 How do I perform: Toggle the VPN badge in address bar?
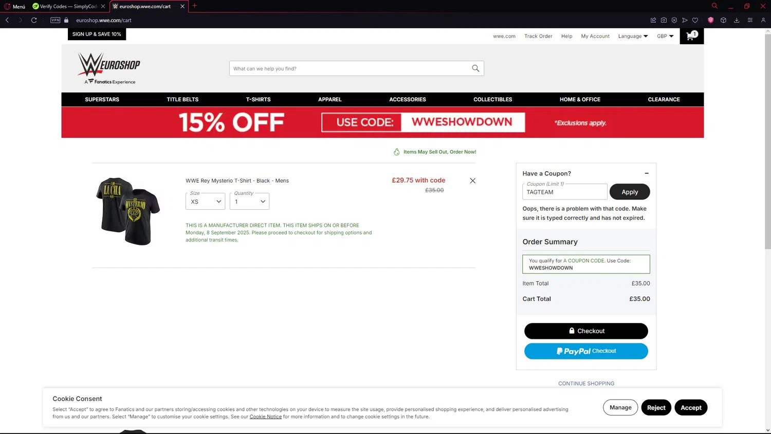[56, 20]
